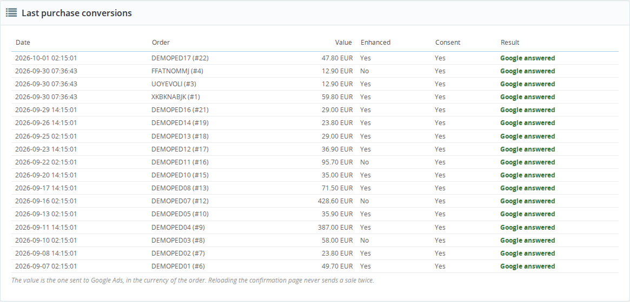Click the 71.50 EUR value
The height and width of the screenshot is (302, 630).
click(x=337, y=188)
